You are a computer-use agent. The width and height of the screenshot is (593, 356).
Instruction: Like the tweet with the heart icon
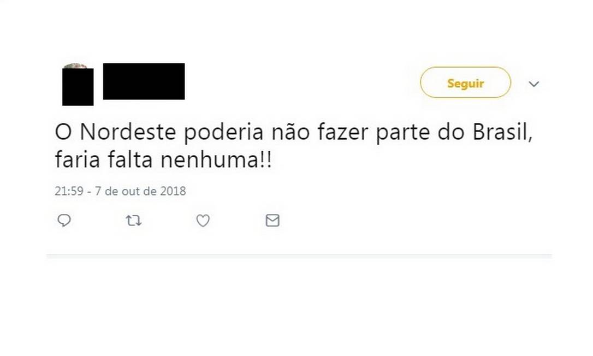203,221
